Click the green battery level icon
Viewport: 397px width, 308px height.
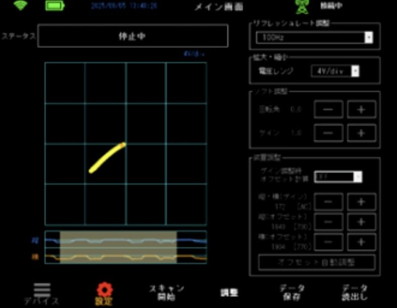(x=55, y=6)
